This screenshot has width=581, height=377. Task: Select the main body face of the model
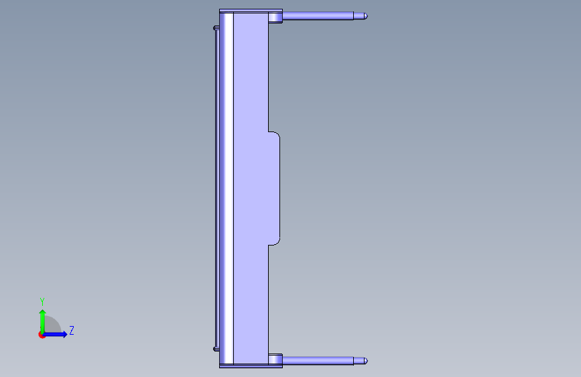click(x=251, y=188)
